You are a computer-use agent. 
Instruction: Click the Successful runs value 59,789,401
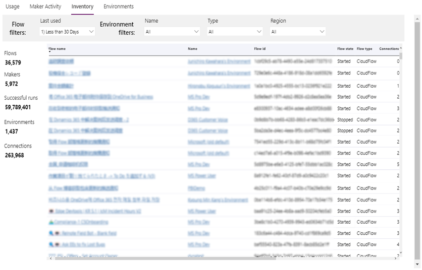(x=18, y=107)
